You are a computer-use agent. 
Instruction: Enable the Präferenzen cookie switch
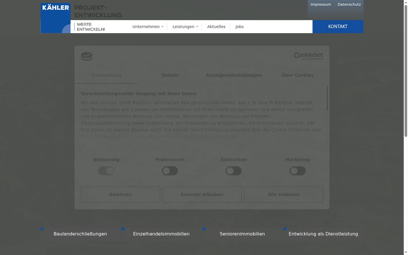click(x=170, y=171)
